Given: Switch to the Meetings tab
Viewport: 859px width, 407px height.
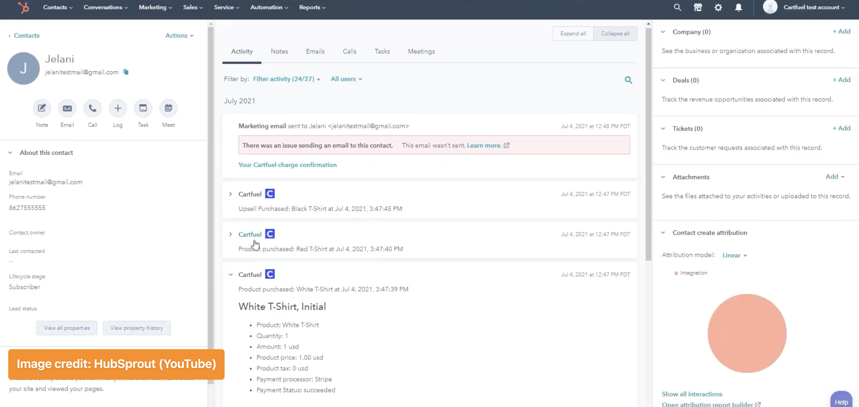Looking at the screenshot, I should coord(421,52).
